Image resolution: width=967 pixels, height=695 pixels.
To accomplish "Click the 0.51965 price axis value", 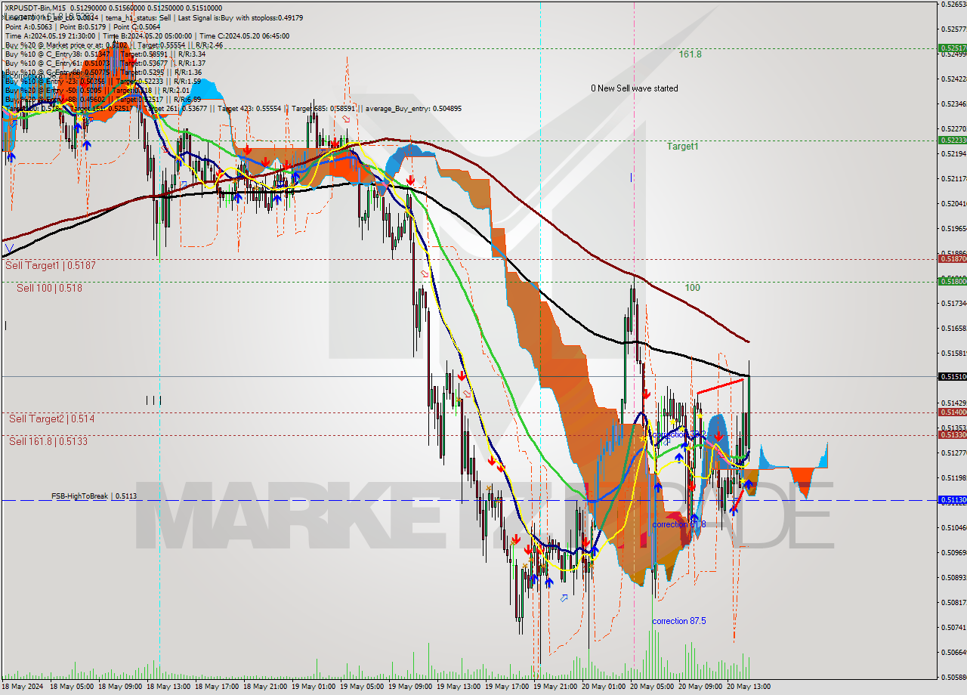I will [x=953, y=228].
